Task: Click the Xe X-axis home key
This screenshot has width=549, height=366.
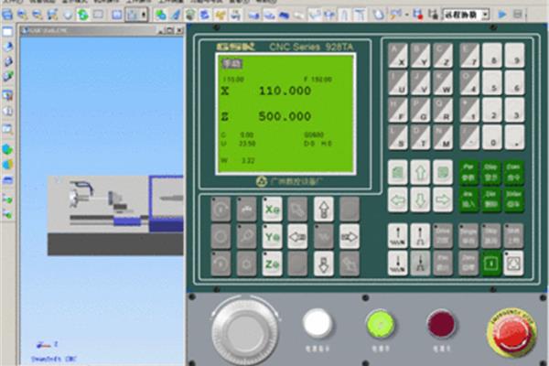Action: pos(272,210)
